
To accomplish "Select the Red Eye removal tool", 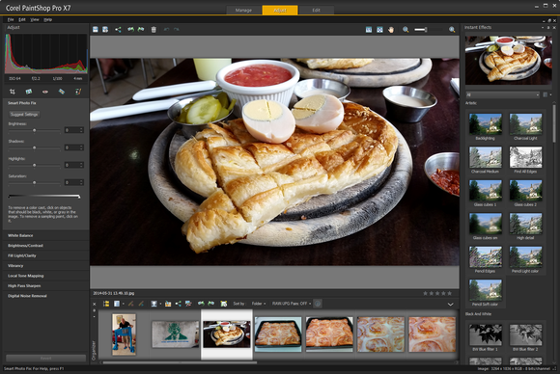I will point(45,92).
